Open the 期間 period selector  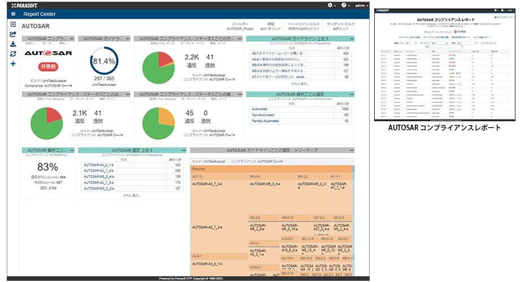(x=271, y=26)
